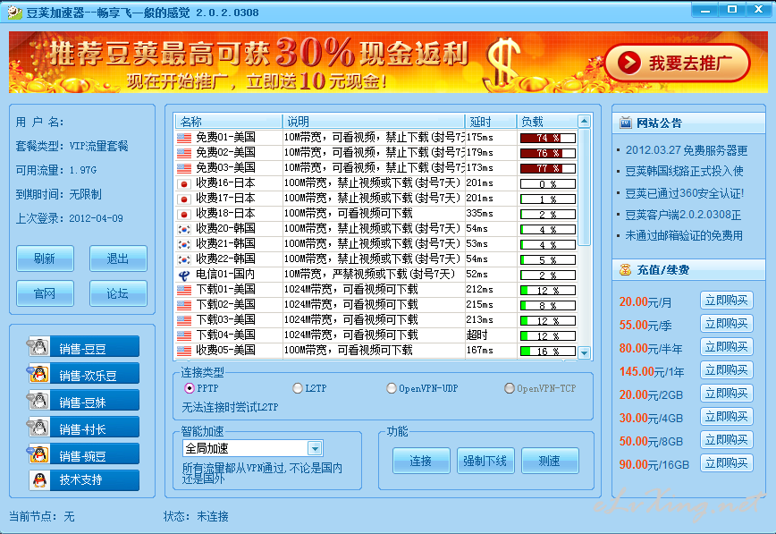
Task: Click the 强制下线 force offline button
Action: (485, 462)
